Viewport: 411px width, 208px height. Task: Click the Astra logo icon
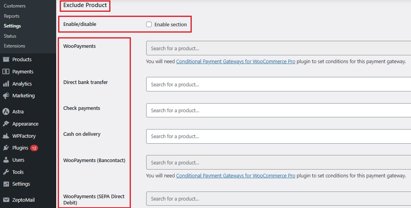pyautogui.click(x=6, y=111)
